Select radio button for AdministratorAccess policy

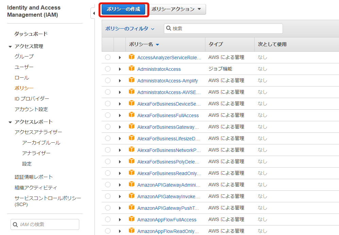108,69
